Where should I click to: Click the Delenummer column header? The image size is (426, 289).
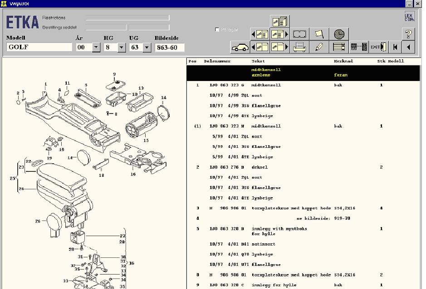coord(217,61)
